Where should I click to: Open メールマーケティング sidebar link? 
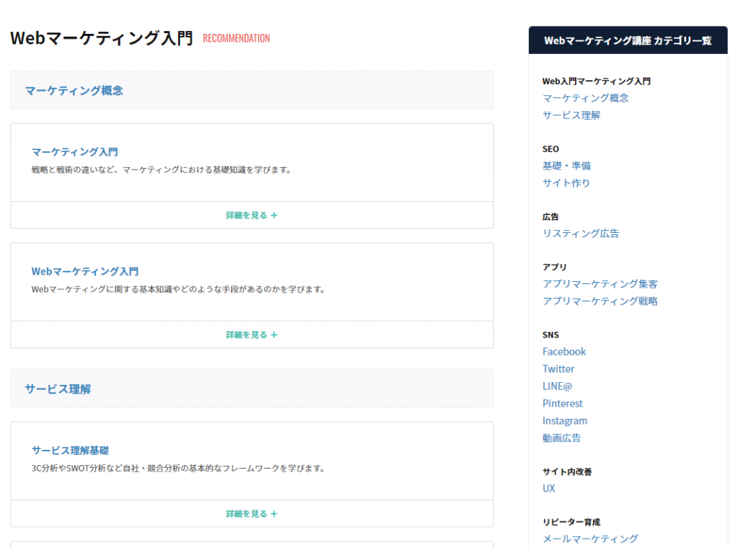coord(590,539)
